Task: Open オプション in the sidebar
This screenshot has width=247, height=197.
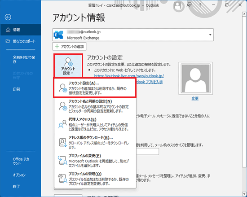Action: (19, 175)
